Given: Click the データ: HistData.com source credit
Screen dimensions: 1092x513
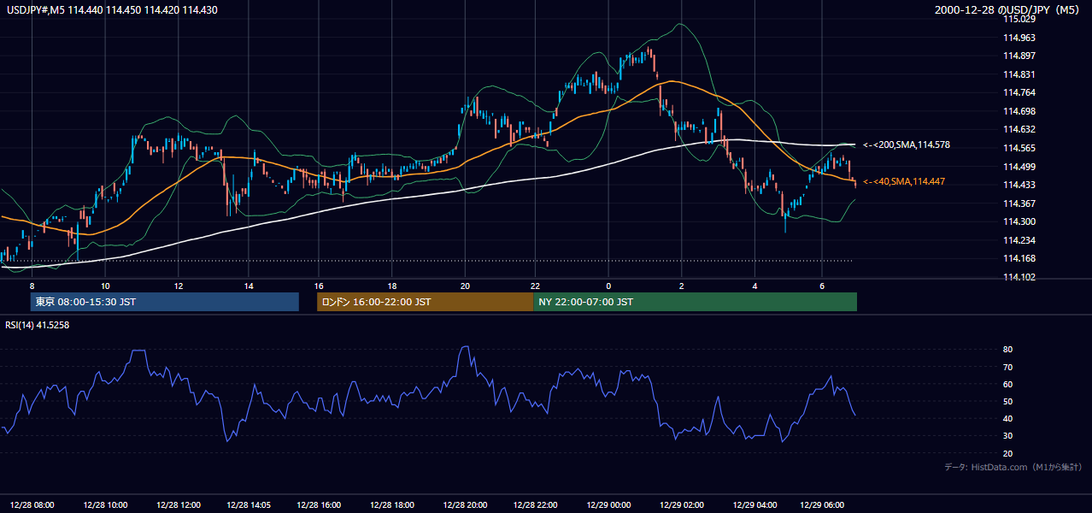Looking at the screenshot, I should [1013, 467].
